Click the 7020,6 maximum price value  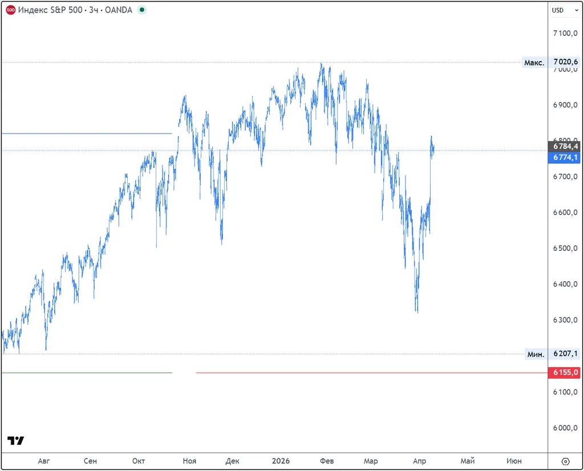click(x=565, y=62)
